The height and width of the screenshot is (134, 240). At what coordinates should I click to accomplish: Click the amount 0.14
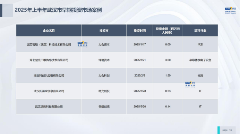pos(168,107)
